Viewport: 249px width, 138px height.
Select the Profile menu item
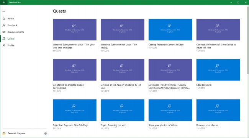click(x=11, y=45)
